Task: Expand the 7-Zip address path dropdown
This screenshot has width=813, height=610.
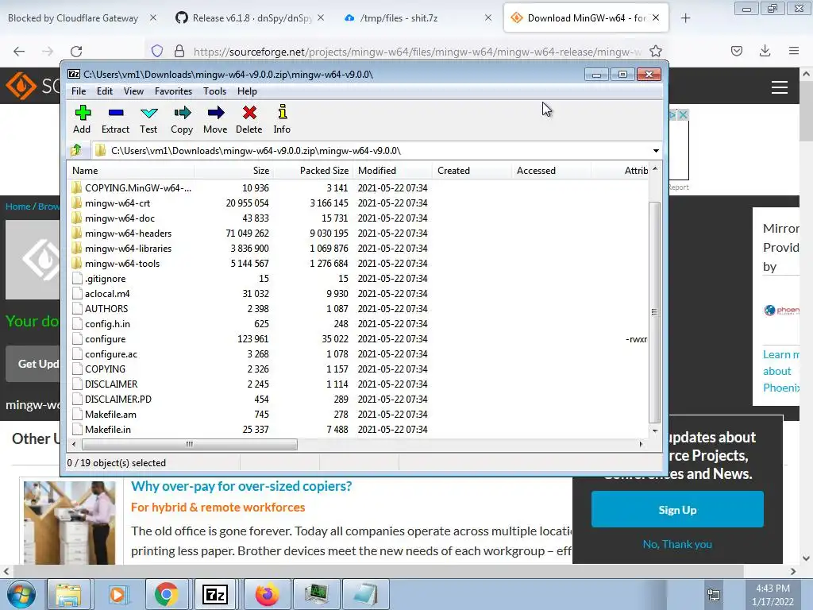Action: click(x=656, y=151)
